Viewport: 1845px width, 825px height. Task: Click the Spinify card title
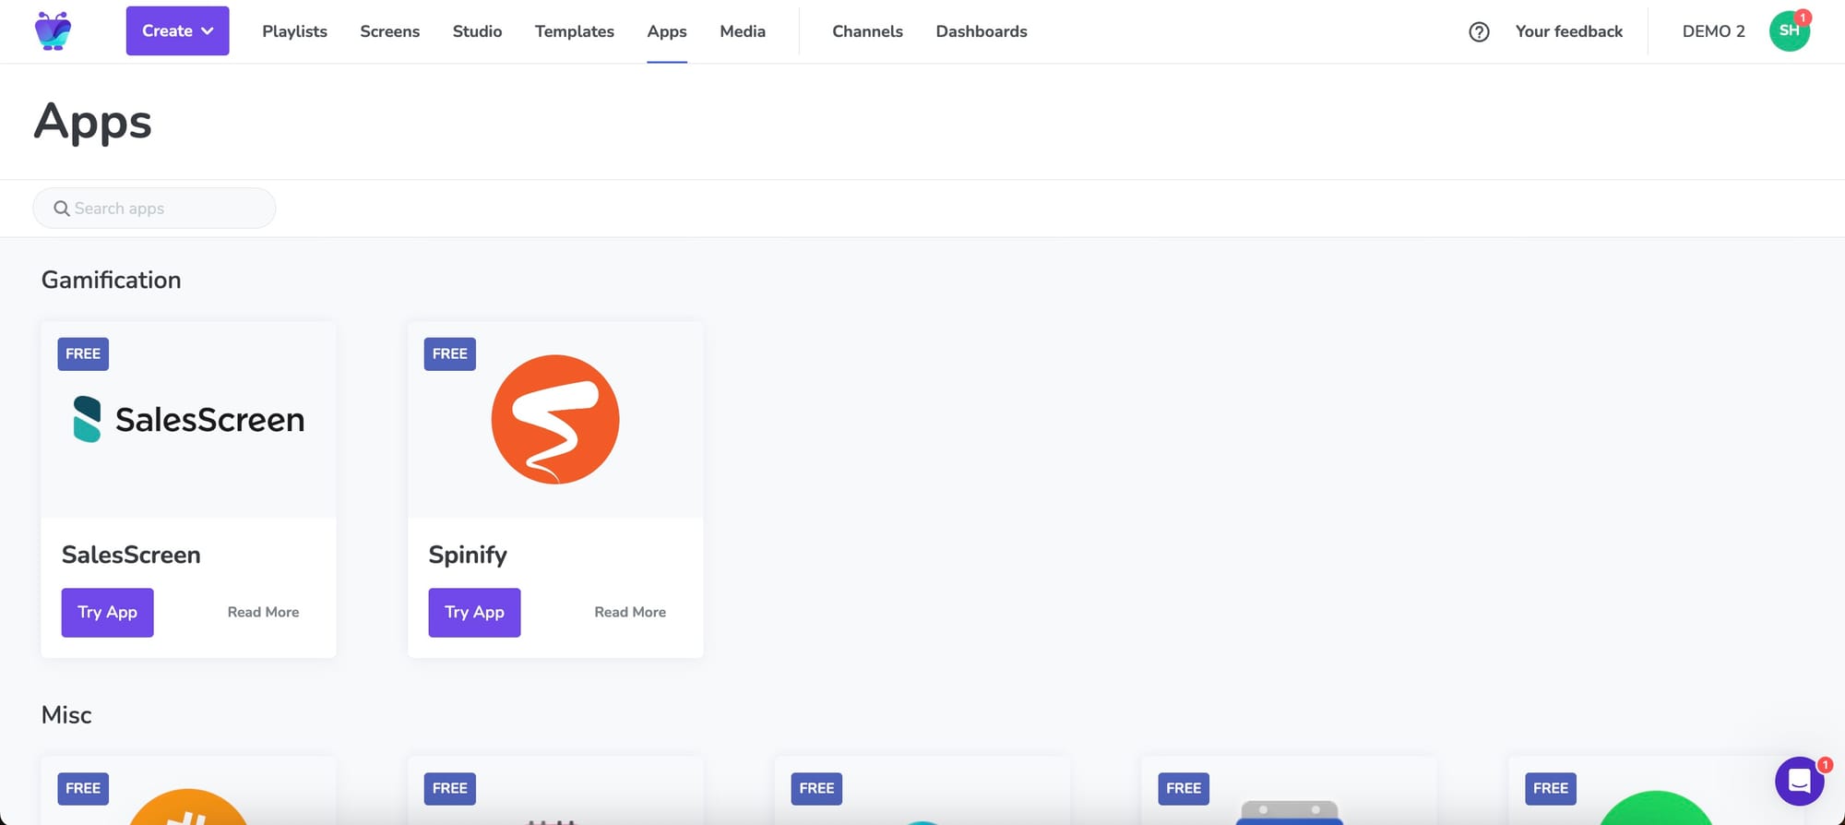pyautogui.click(x=468, y=555)
